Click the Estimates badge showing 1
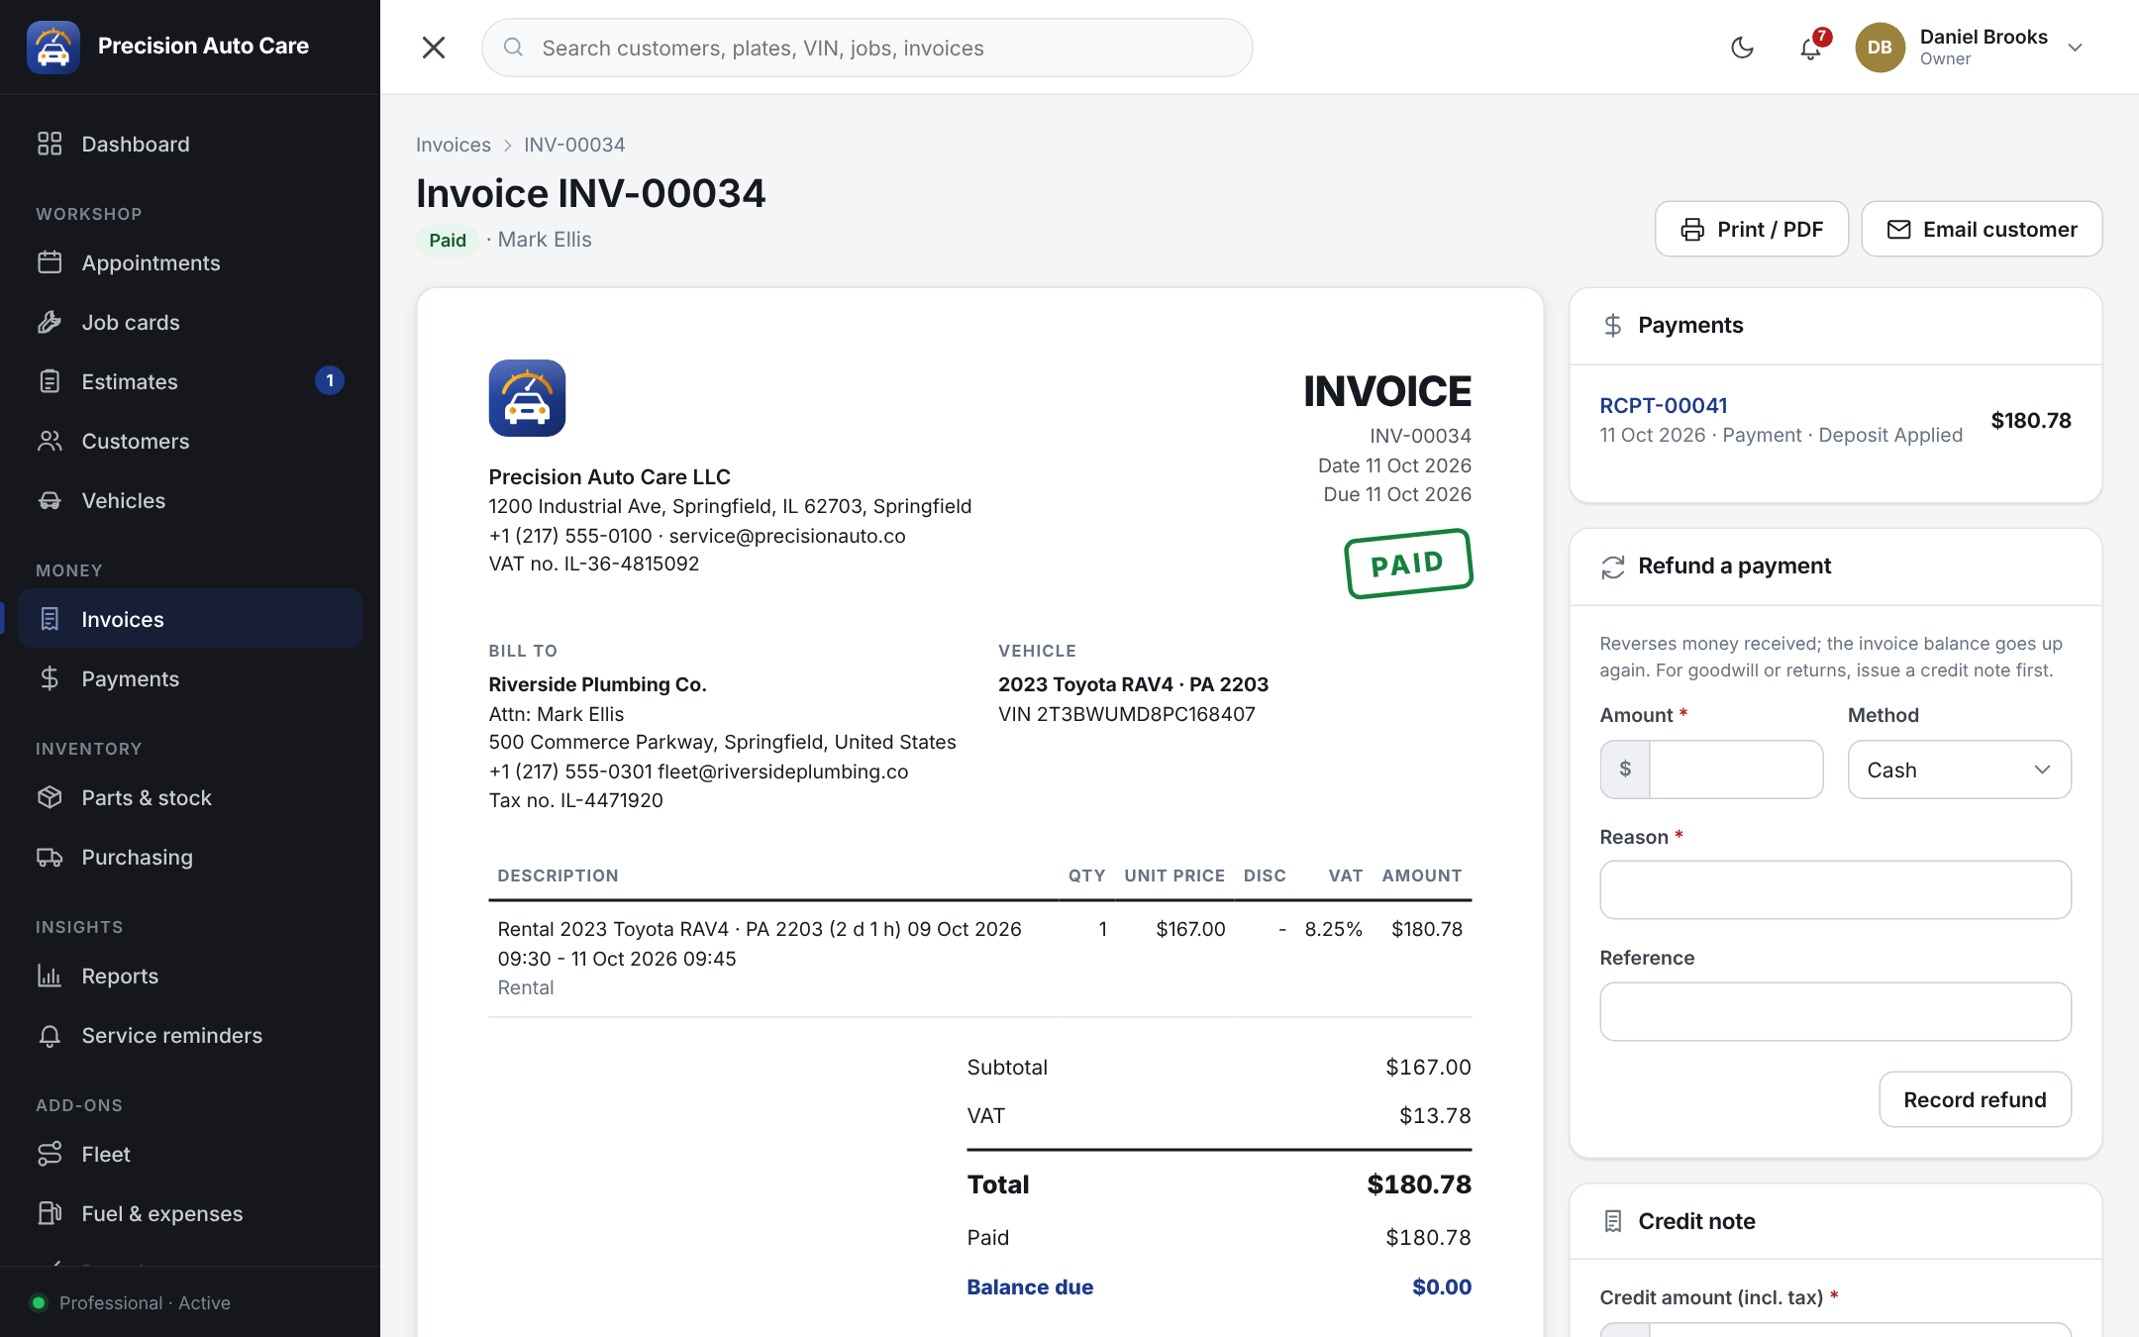The image size is (2139, 1337). pyautogui.click(x=330, y=380)
